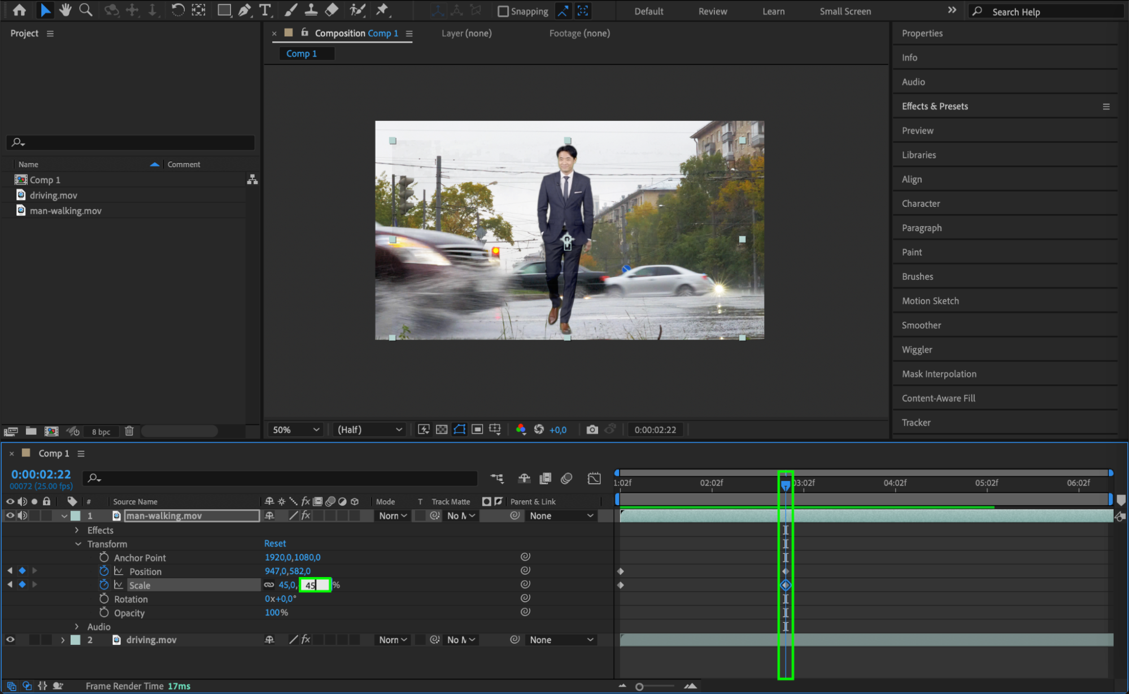The width and height of the screenshot is (1129, 694).
Task: Take a snapshot with camera icon
Action: 591,430
